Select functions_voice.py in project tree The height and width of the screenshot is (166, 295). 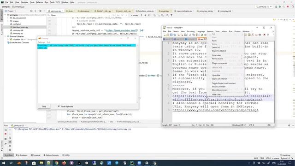point(20,27)
